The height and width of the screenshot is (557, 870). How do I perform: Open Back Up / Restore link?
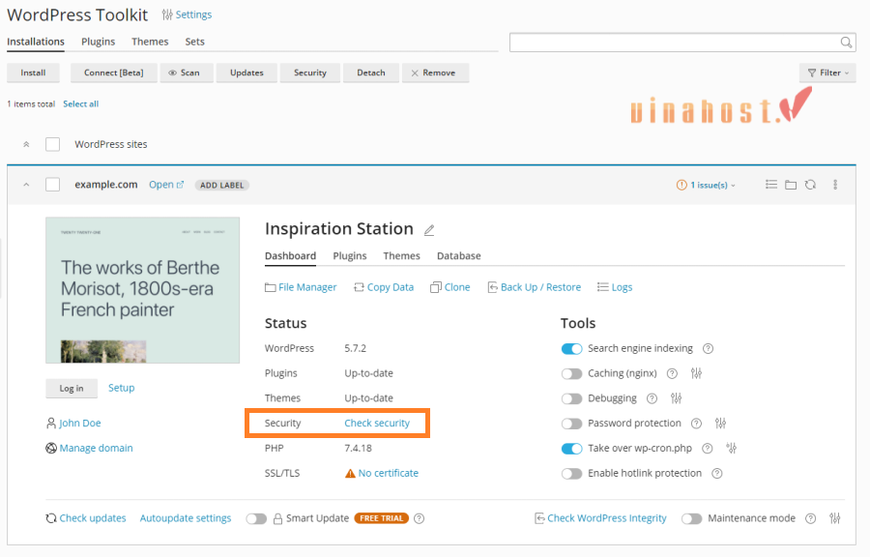tap(535, 287)
